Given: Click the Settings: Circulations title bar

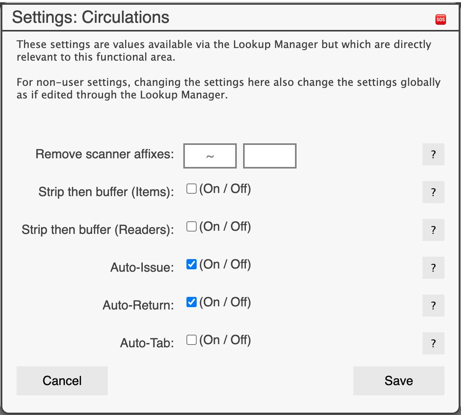Looking at the screenshot, I should click(230, 17).
